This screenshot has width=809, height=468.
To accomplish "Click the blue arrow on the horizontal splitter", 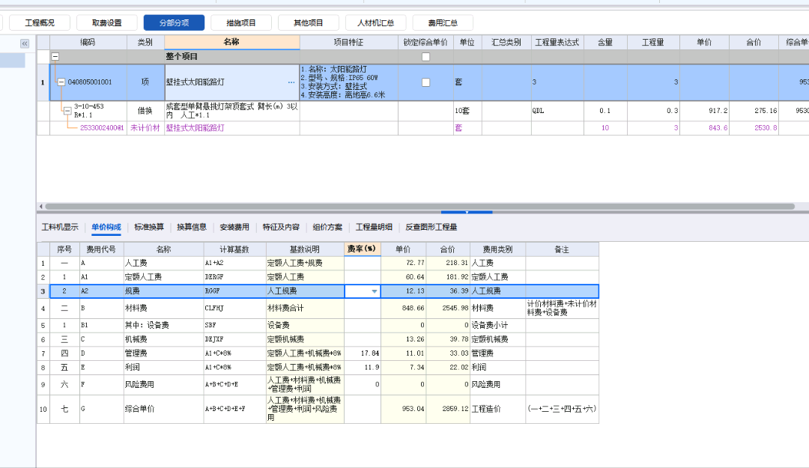I will coord(467,212).
